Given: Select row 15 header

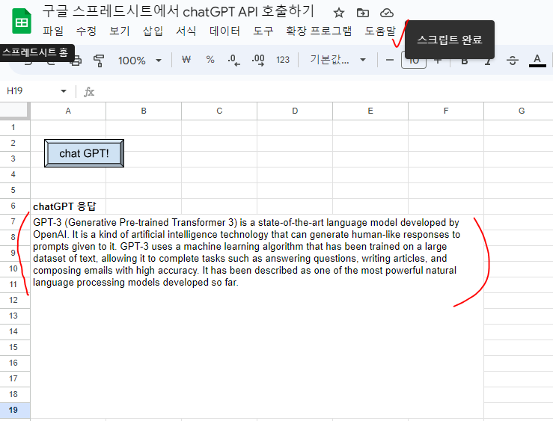Looking at the screenshot, I should (x=13, y=348).
